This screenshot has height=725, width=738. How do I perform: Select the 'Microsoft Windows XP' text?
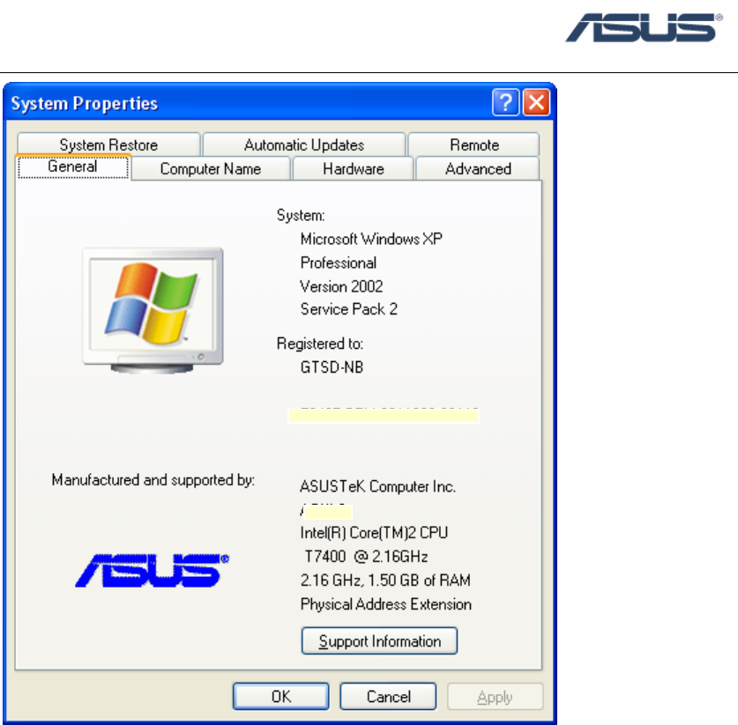click(371, 239)
